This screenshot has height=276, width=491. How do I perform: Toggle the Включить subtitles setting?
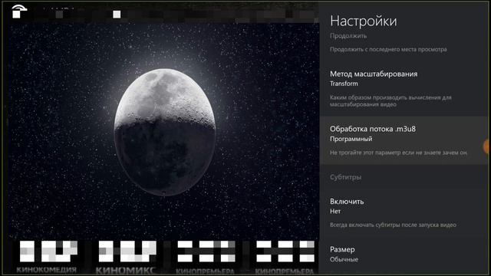click(x=404, y=212)
